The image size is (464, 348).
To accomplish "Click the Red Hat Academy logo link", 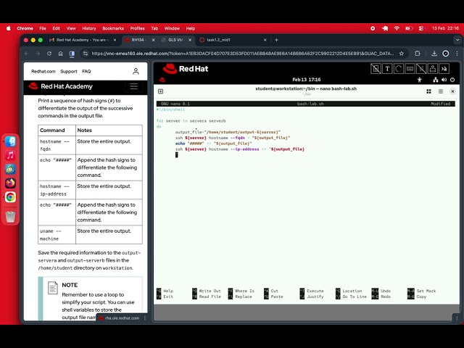I will coord(60,86).
